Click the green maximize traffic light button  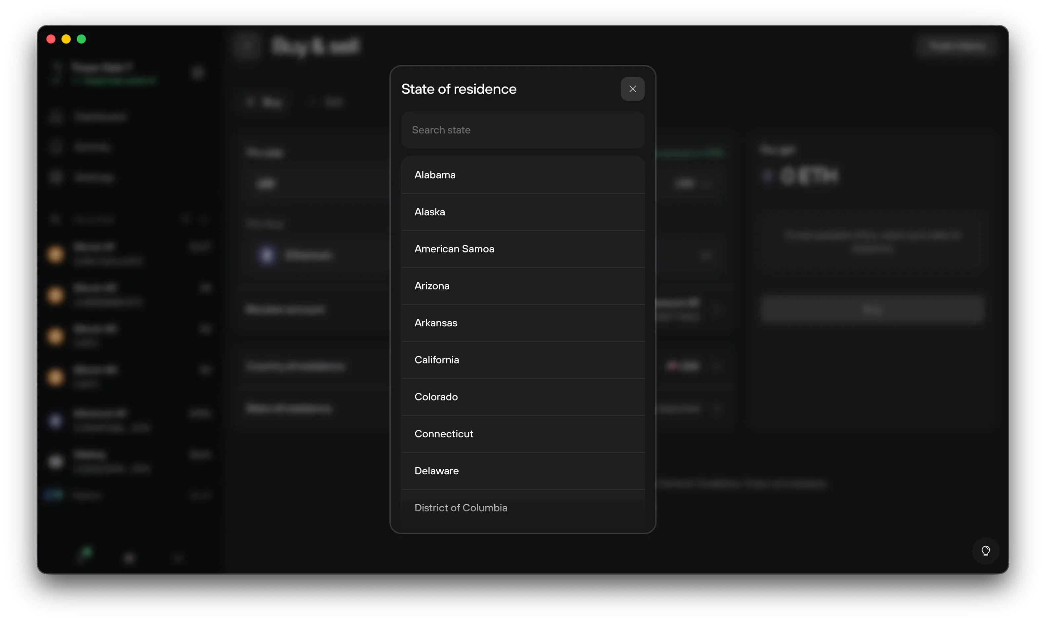pyautogui.click(x=81, y=39)
